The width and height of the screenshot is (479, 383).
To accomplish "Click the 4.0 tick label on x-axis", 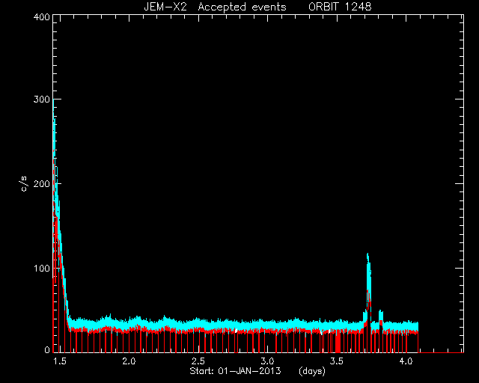I will 406,361.
